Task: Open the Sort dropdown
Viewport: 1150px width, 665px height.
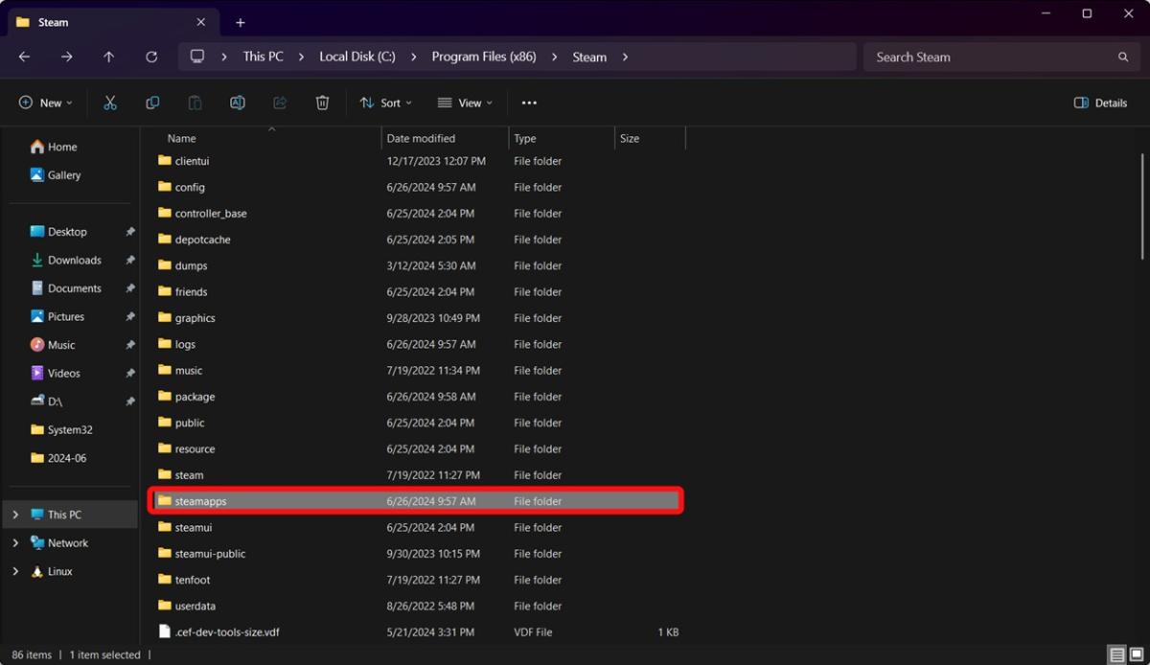Action: coord(385,103)
